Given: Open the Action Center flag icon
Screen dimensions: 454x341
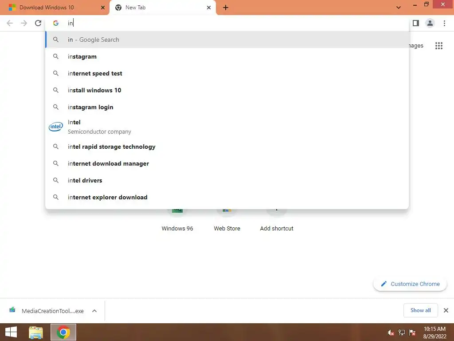Looking at the screenshot, I should [x=412, y=333].
